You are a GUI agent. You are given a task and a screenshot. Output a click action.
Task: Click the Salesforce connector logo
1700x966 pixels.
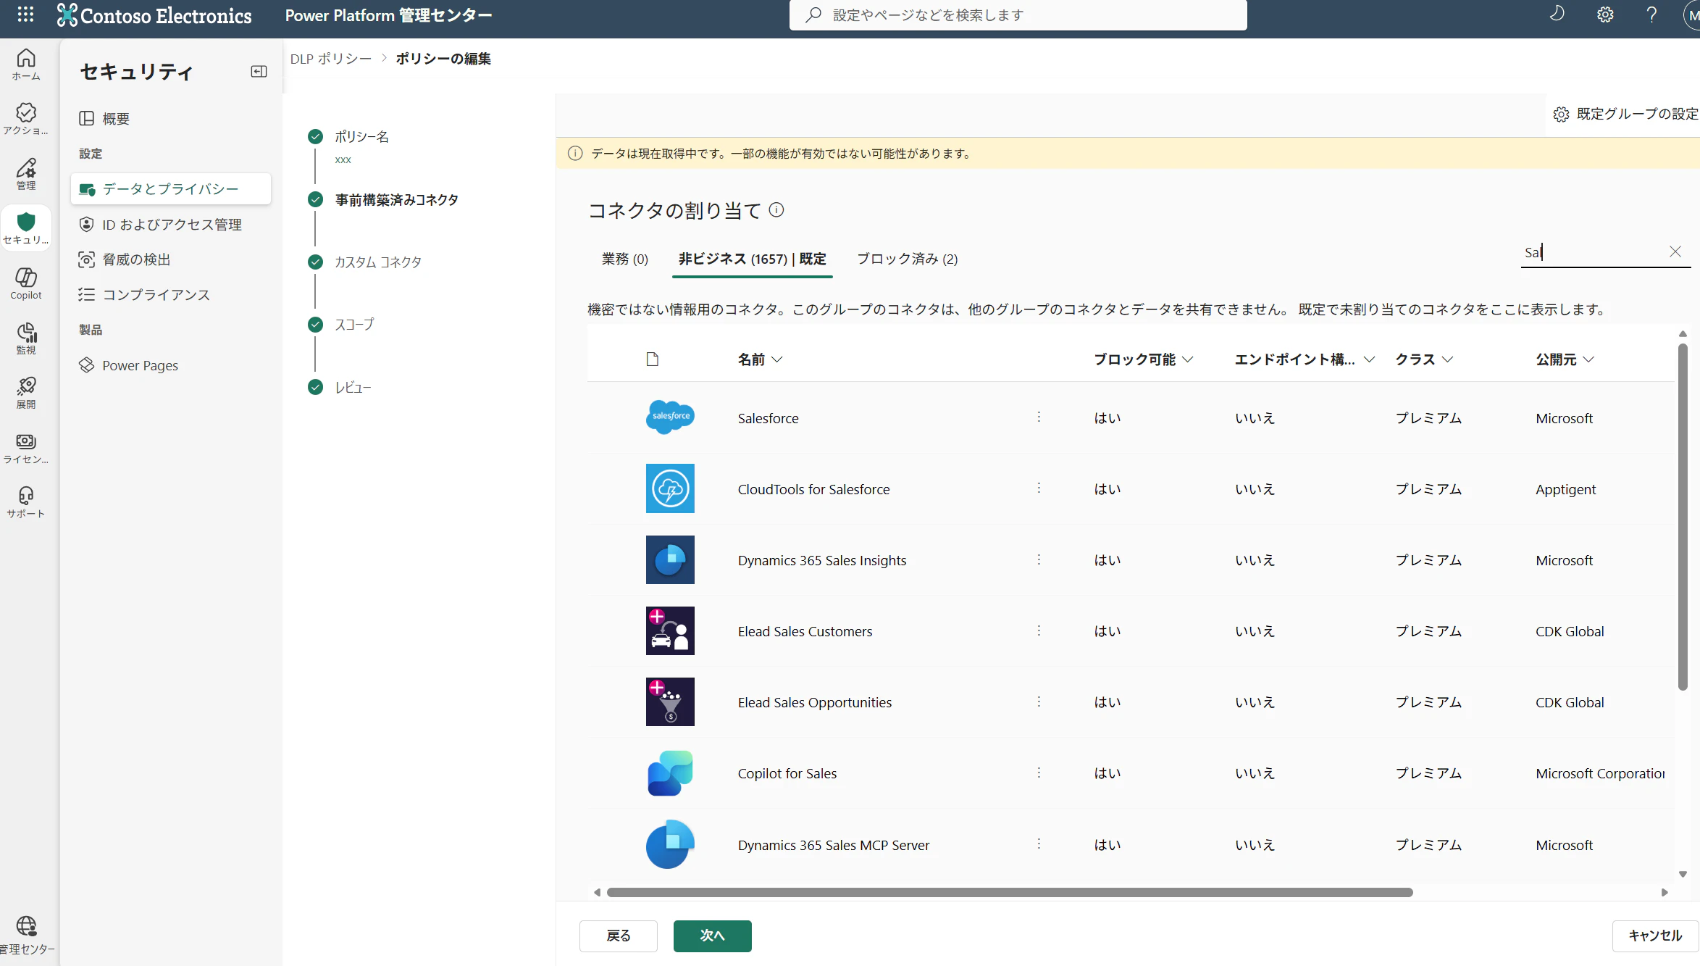tap(670, 417)
